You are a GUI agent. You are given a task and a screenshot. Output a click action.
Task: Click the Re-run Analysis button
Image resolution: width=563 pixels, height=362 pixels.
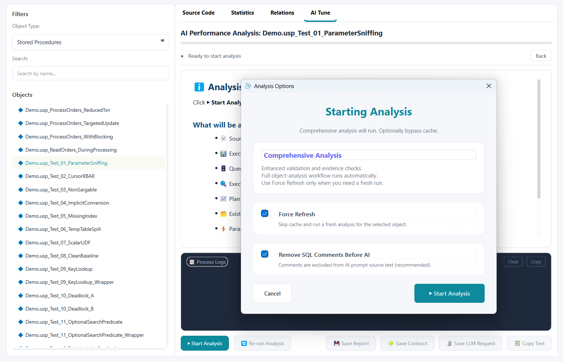pos(263,343)
